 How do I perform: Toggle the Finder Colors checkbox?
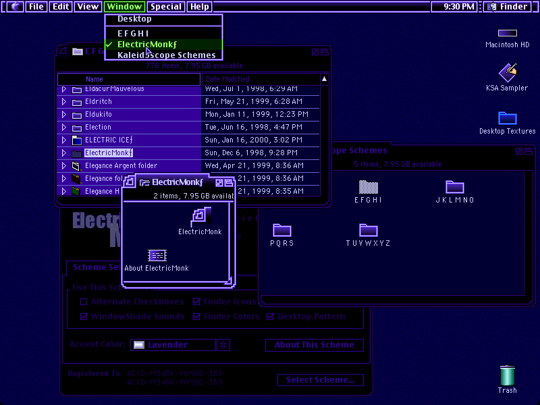(196, 317)
